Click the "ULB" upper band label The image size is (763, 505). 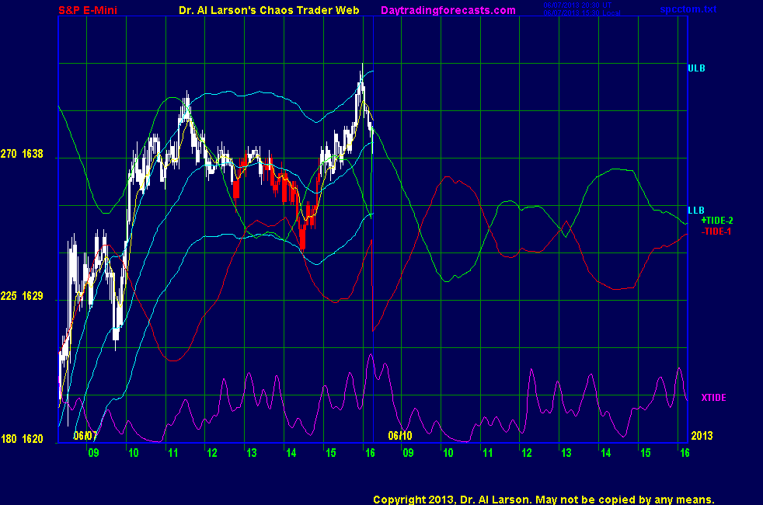[696, 68]
